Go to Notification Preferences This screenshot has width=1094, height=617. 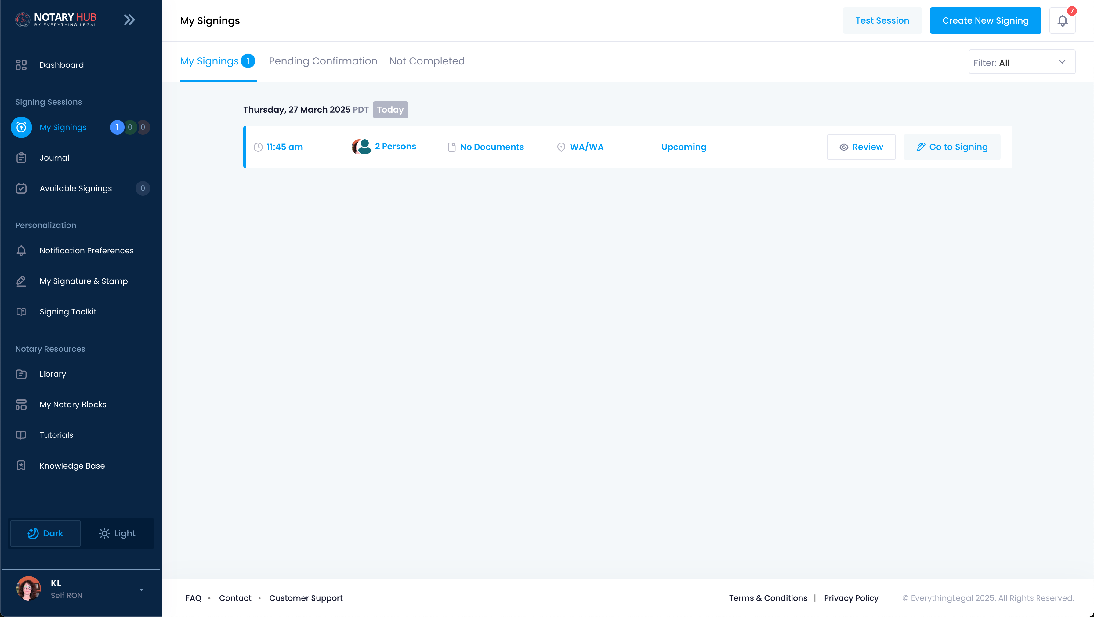tap(87, 251)
